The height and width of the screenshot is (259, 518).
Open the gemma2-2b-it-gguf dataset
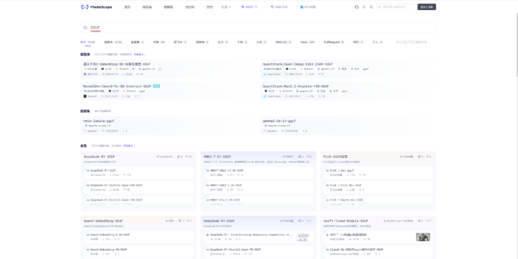tap(280, 121)
